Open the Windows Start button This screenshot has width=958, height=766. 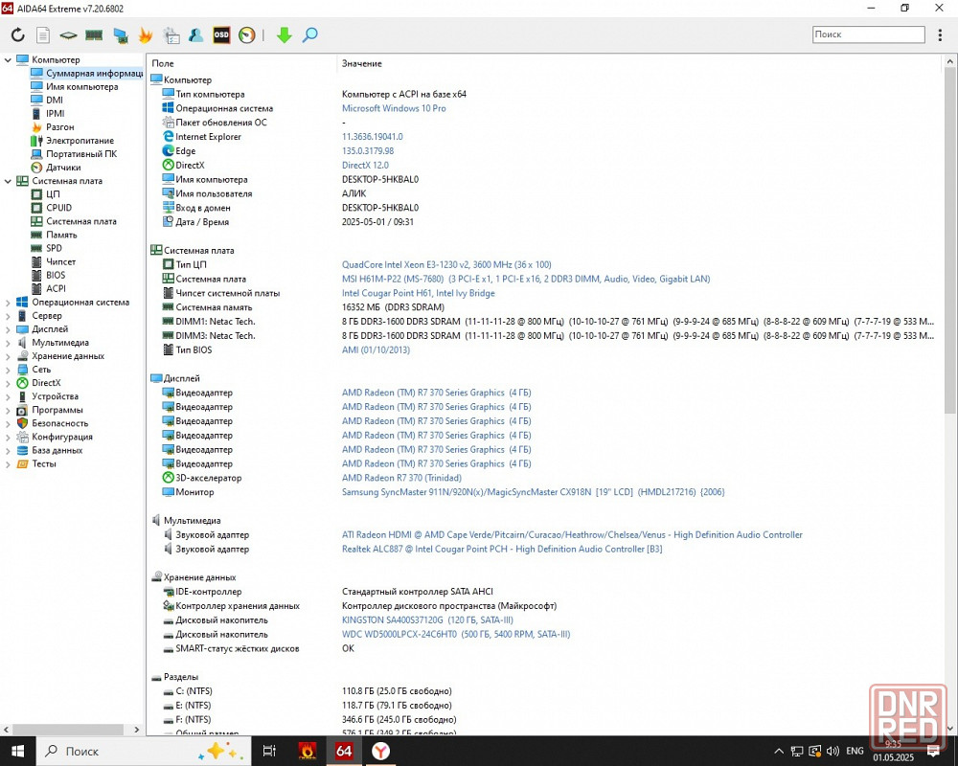click(17, 751)
